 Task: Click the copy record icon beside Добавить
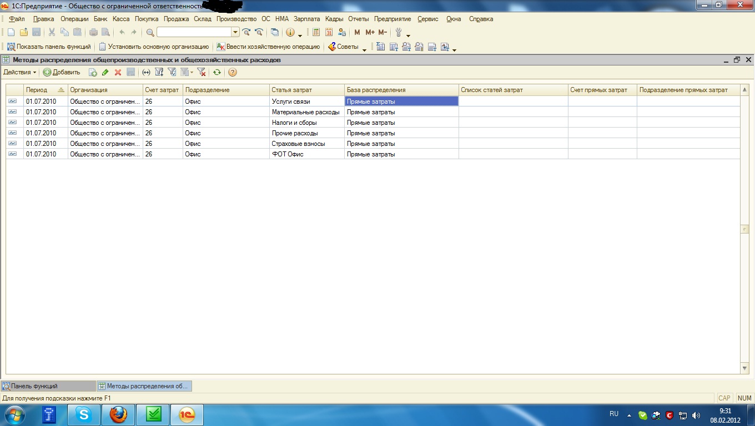pos(93,72)
